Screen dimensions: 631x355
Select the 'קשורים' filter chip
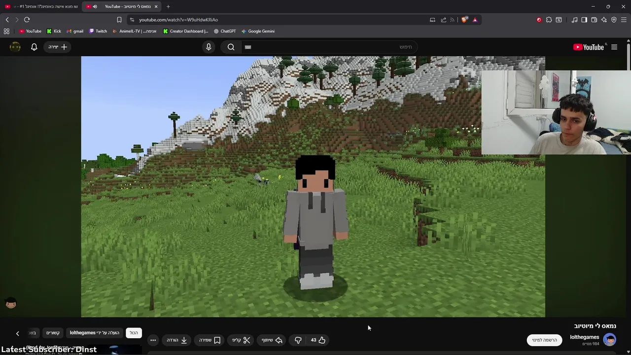coord(53,333)
